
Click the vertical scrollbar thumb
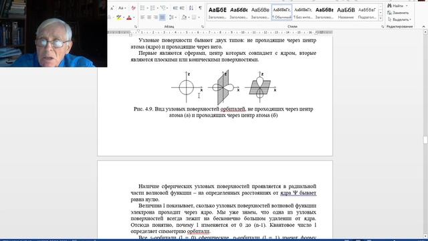[425, 140]
